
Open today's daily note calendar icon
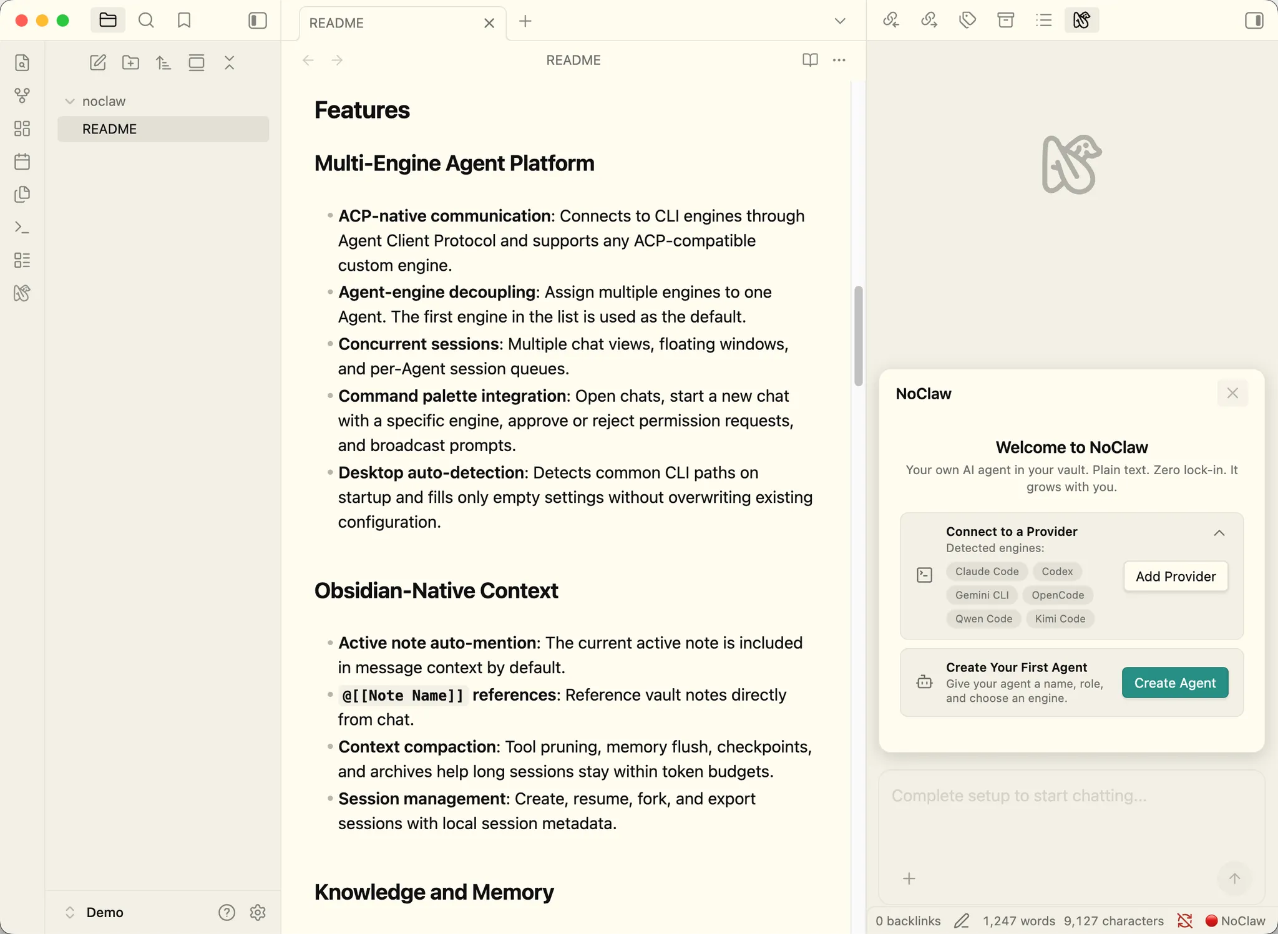coord(22,162)
